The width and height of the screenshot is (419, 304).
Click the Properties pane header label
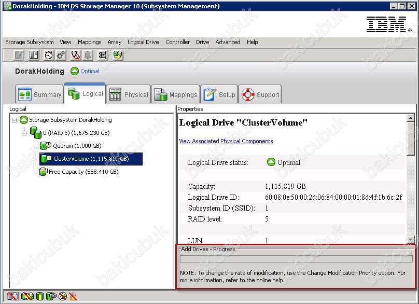190,109
